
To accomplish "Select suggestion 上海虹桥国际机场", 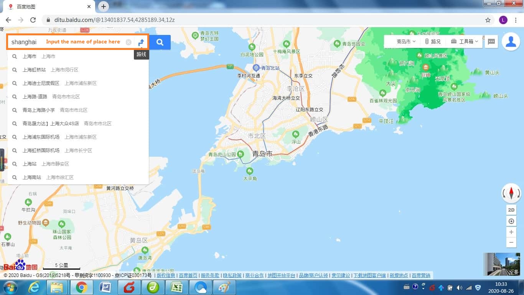I will tap(78, 151).
